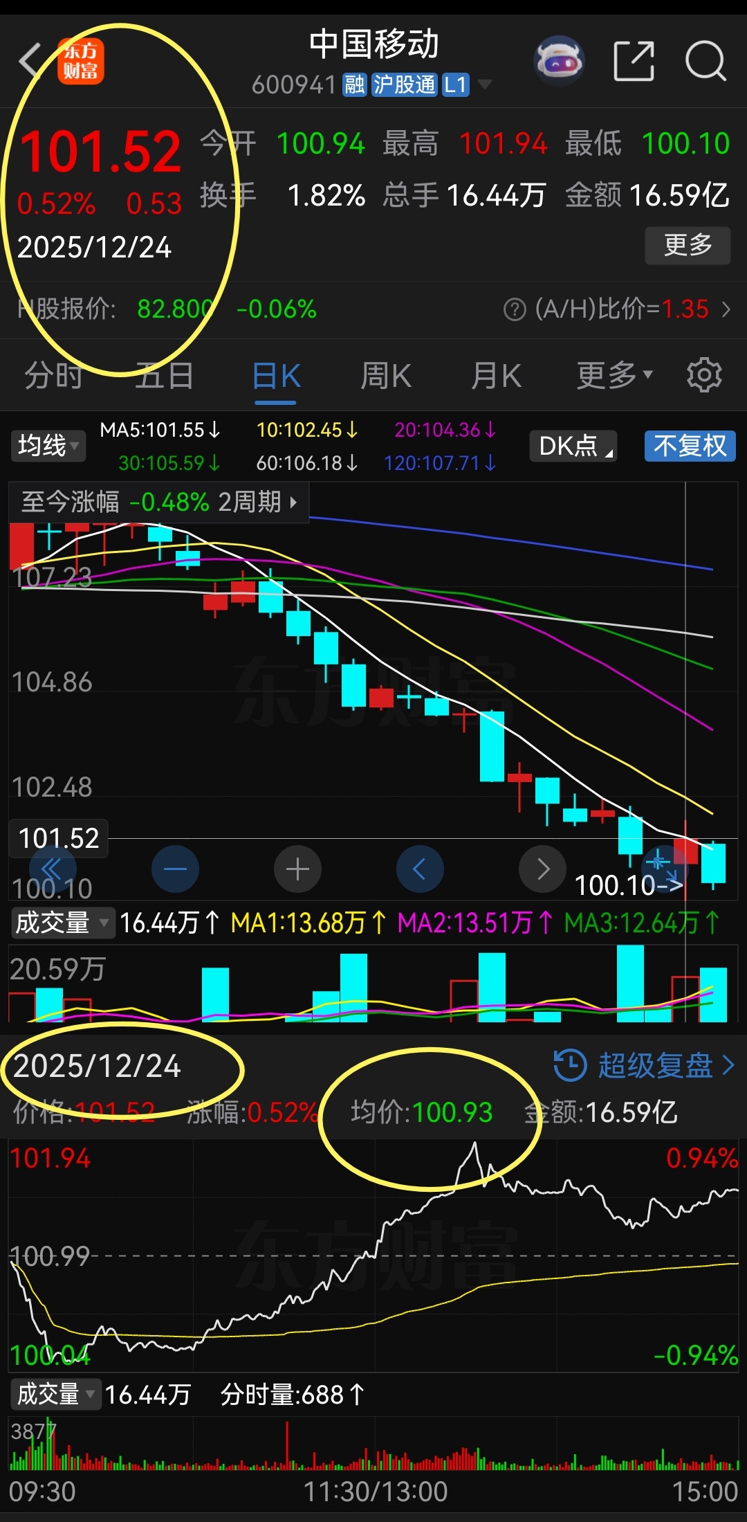Tap the 融 margin tag

[355, 84]
